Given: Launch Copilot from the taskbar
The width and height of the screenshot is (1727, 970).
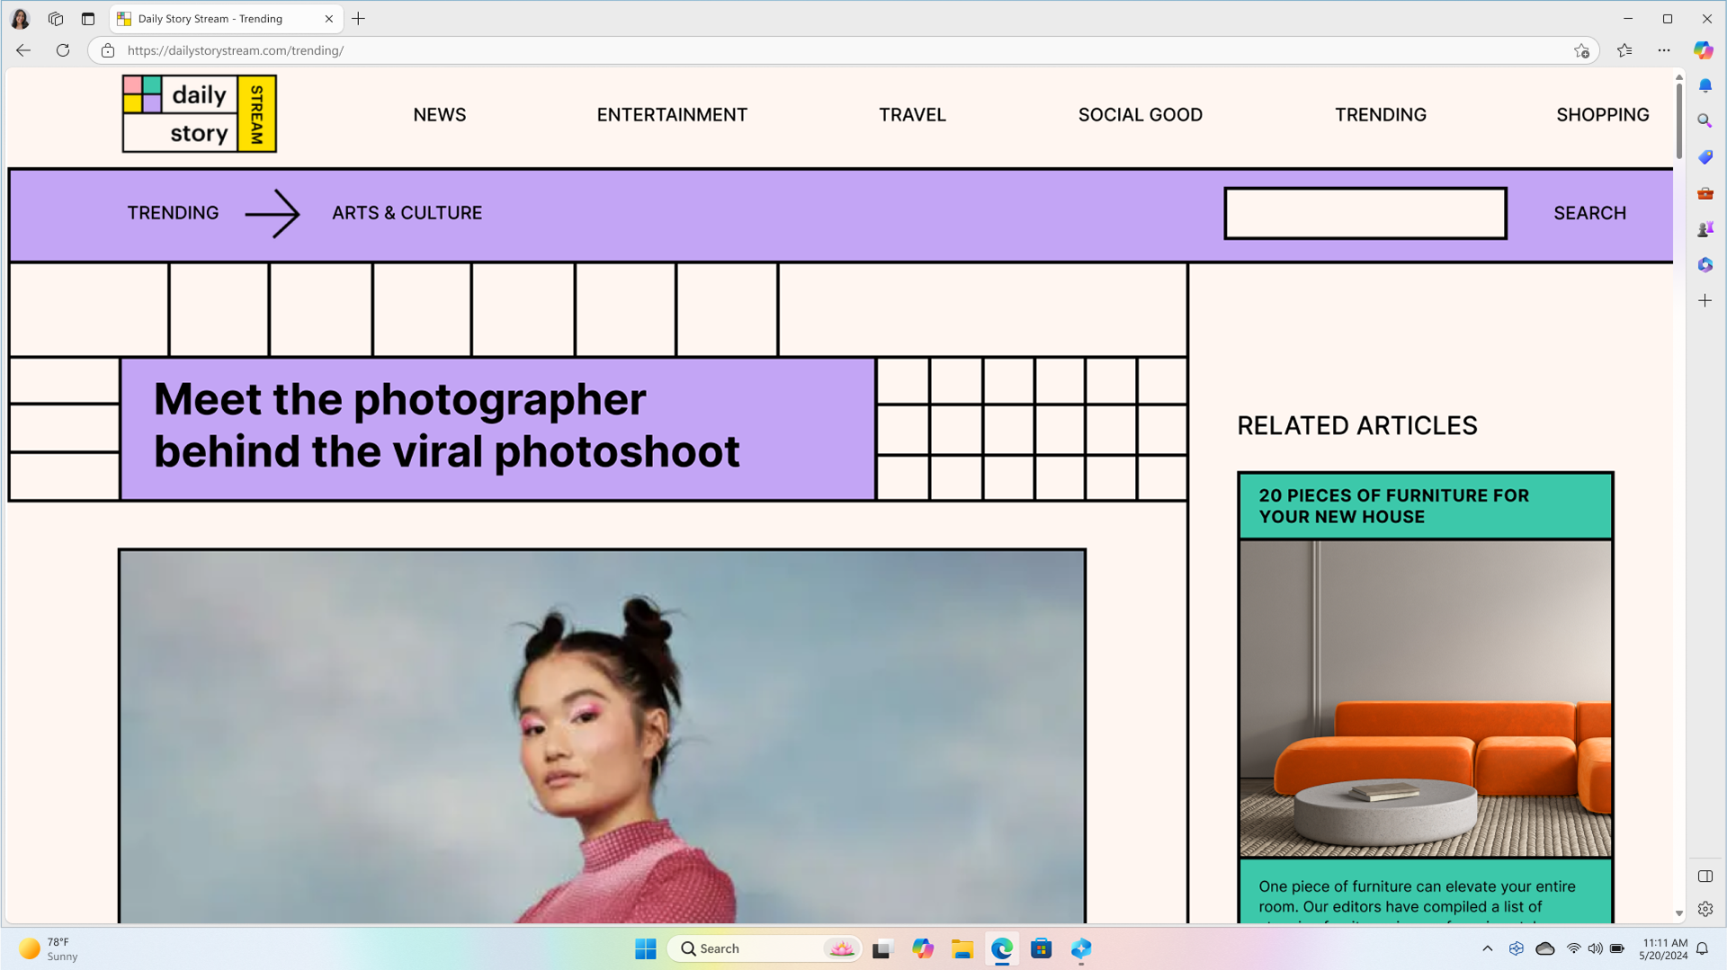Looking at the screenshot, I should click(923, 948).
